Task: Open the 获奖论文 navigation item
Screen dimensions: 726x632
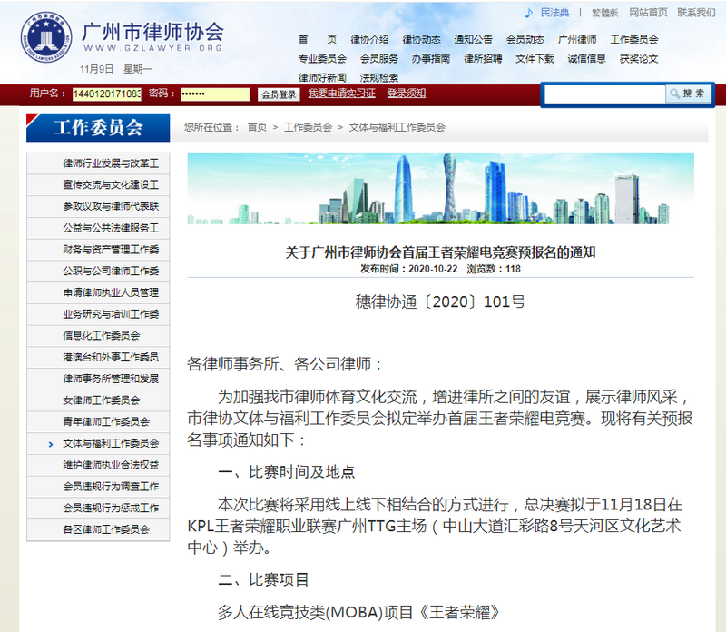Action: [x=639, y=58]
